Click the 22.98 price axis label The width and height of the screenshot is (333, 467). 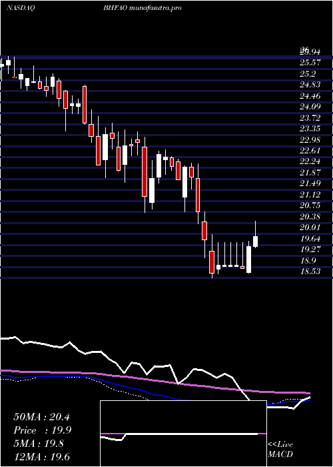click(310, 140)
